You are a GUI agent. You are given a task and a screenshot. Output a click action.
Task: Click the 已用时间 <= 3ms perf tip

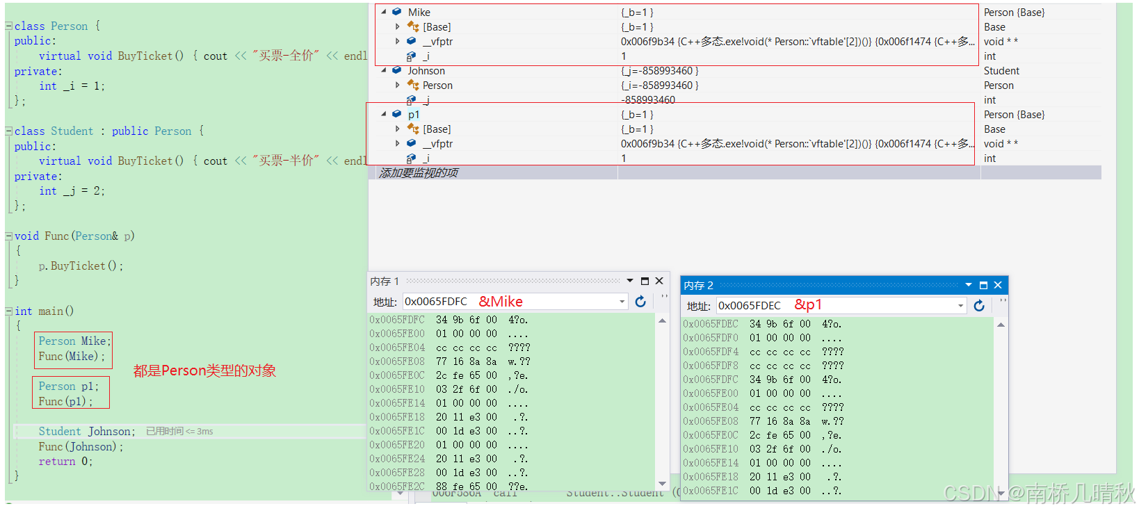point(179,431)
